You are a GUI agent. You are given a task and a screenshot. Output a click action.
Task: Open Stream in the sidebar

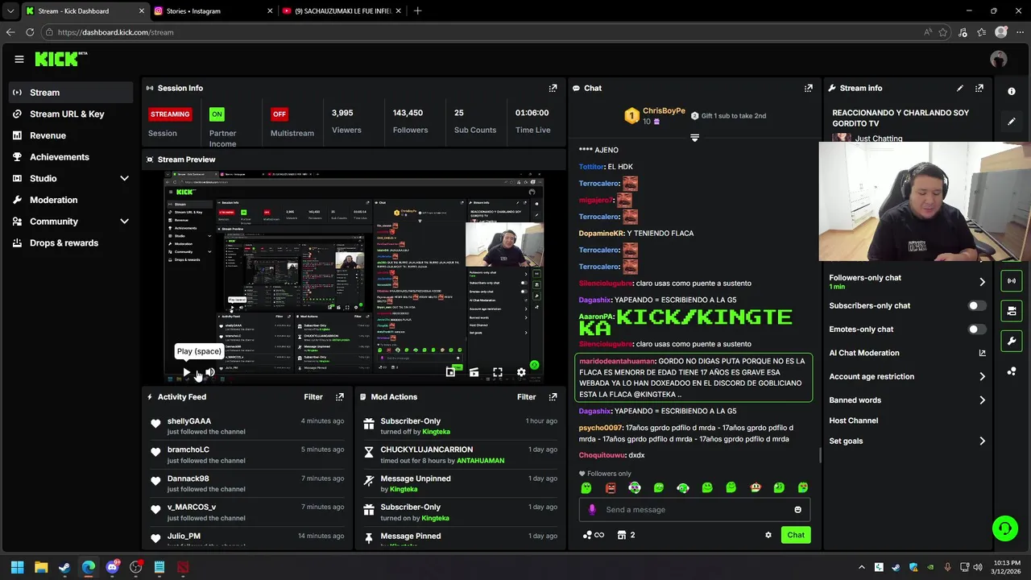pos(71,93)
